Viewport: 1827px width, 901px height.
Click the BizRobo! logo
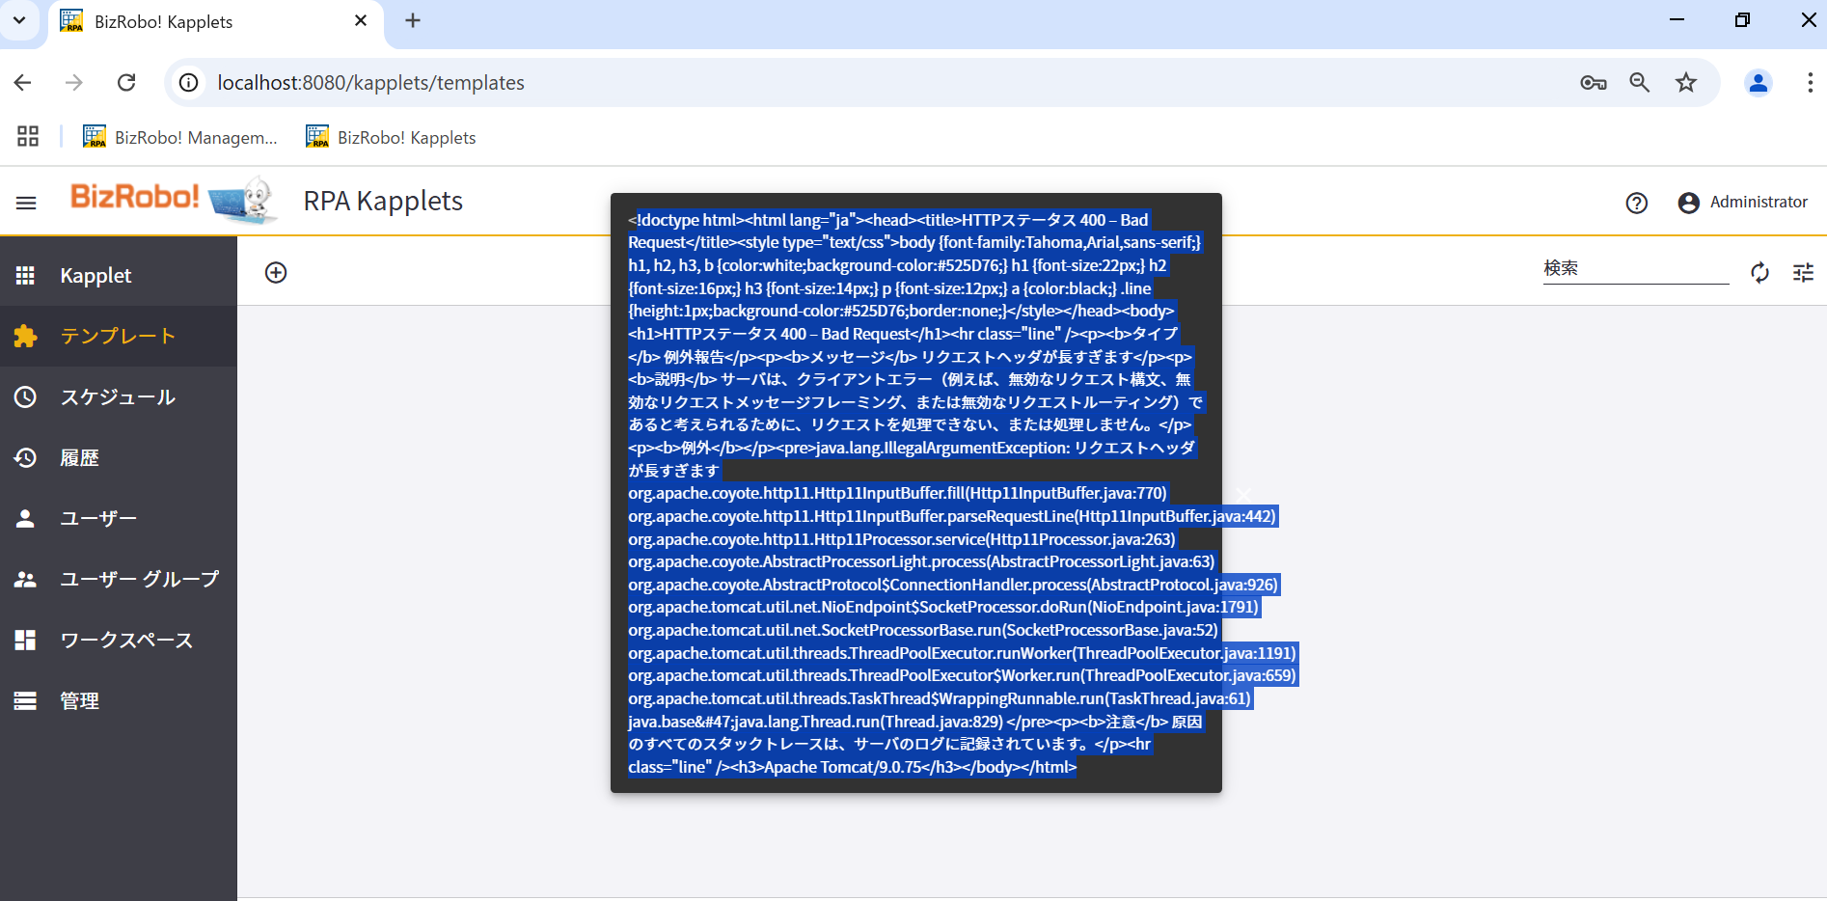click(x=172, y=199)
